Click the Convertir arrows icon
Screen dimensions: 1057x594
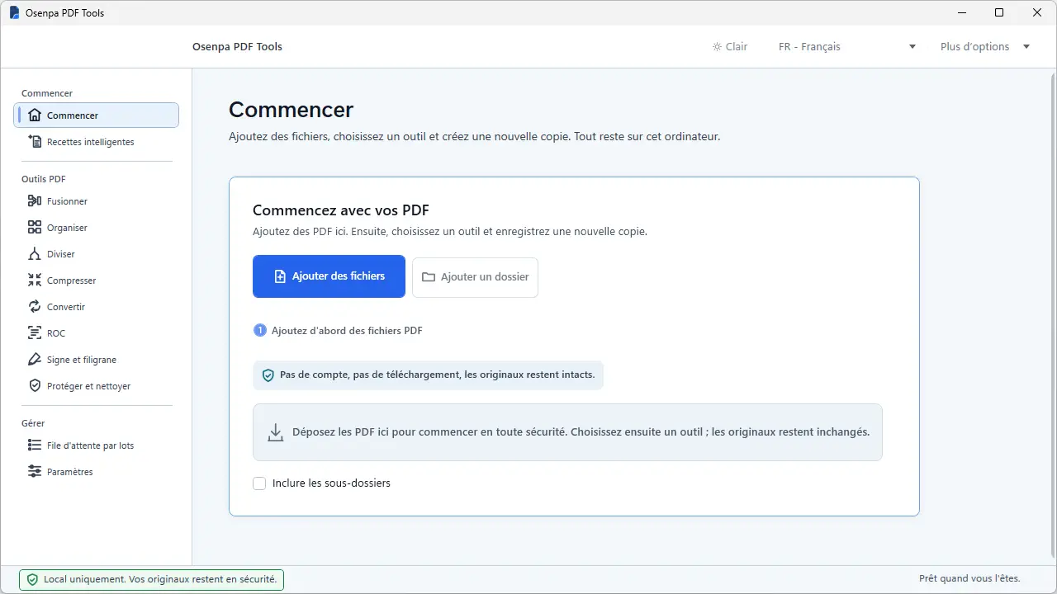click(35, 307)
